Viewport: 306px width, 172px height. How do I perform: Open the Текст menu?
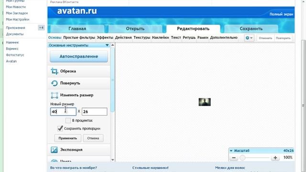pos(176,37)
